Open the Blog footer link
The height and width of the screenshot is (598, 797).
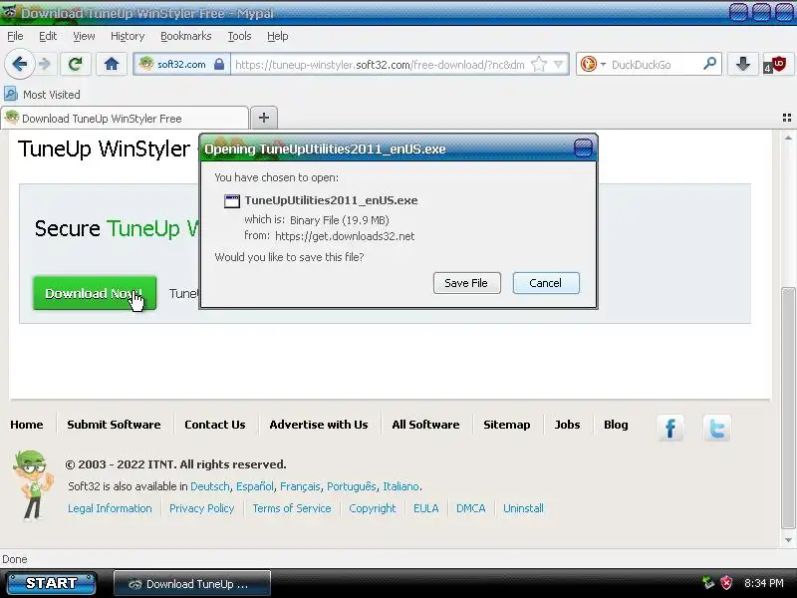(x=616, y=425)
